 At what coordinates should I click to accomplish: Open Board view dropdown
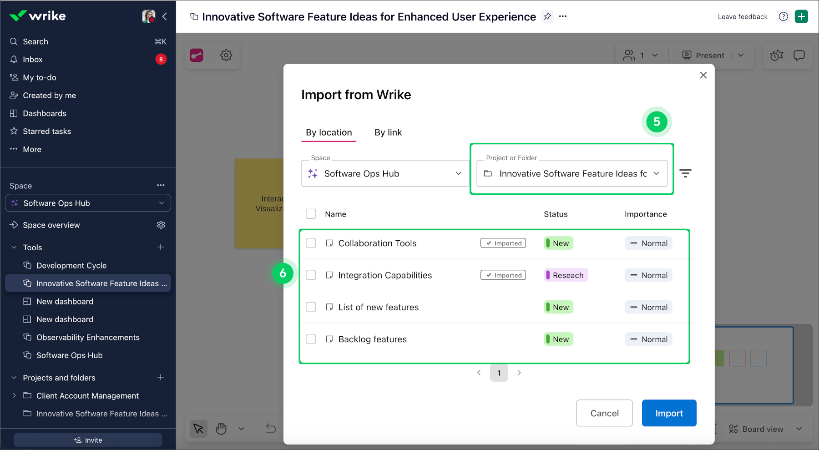click(x=765, y=429)
